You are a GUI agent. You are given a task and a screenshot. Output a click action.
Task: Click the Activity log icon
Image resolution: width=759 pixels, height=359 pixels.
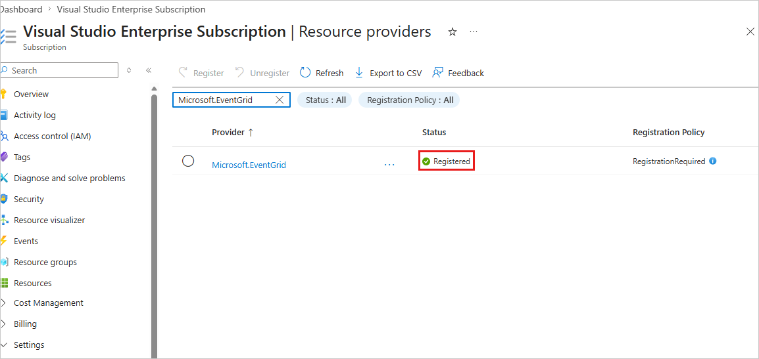[4, 116]
